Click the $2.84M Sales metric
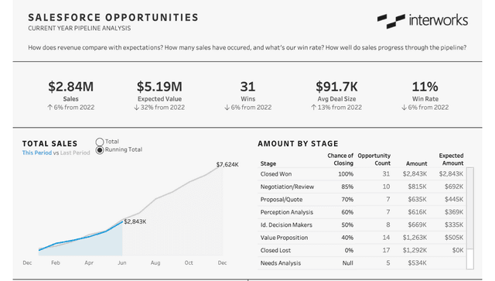Viewport: 495px width, 281px height. pos(70,95)
